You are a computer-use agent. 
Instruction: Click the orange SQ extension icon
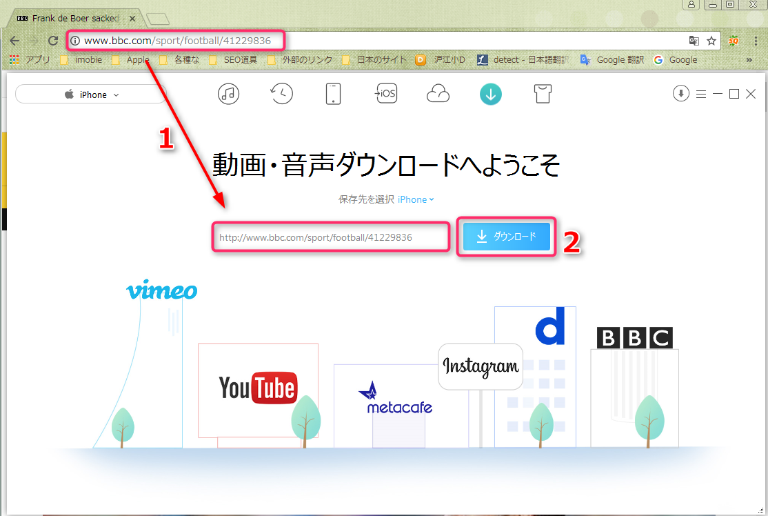click(x=734, y=41)
